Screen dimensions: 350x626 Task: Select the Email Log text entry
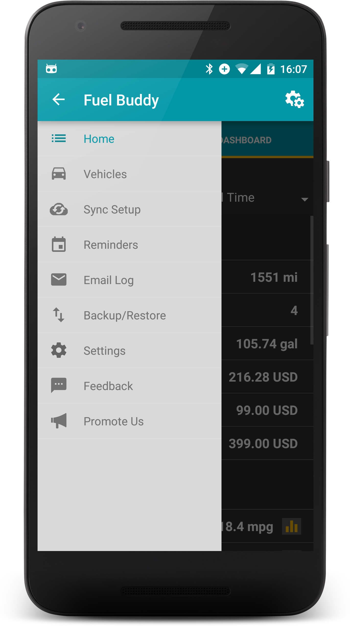point(109,280)
